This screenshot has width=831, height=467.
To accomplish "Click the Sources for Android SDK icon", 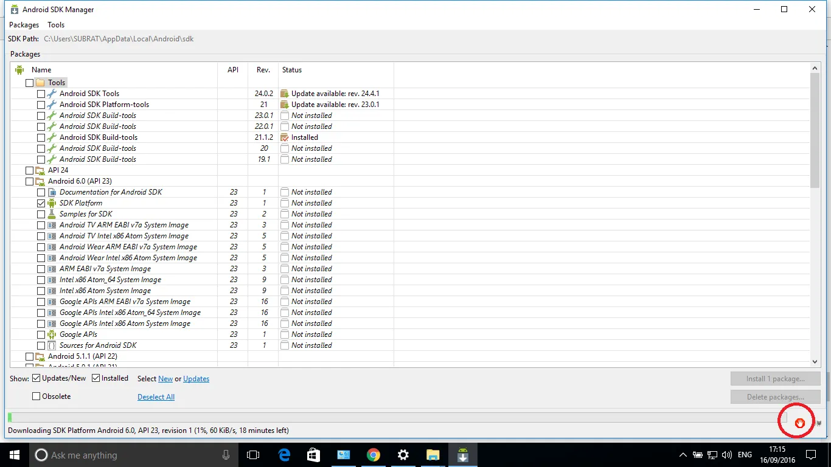I will [52, 345].
